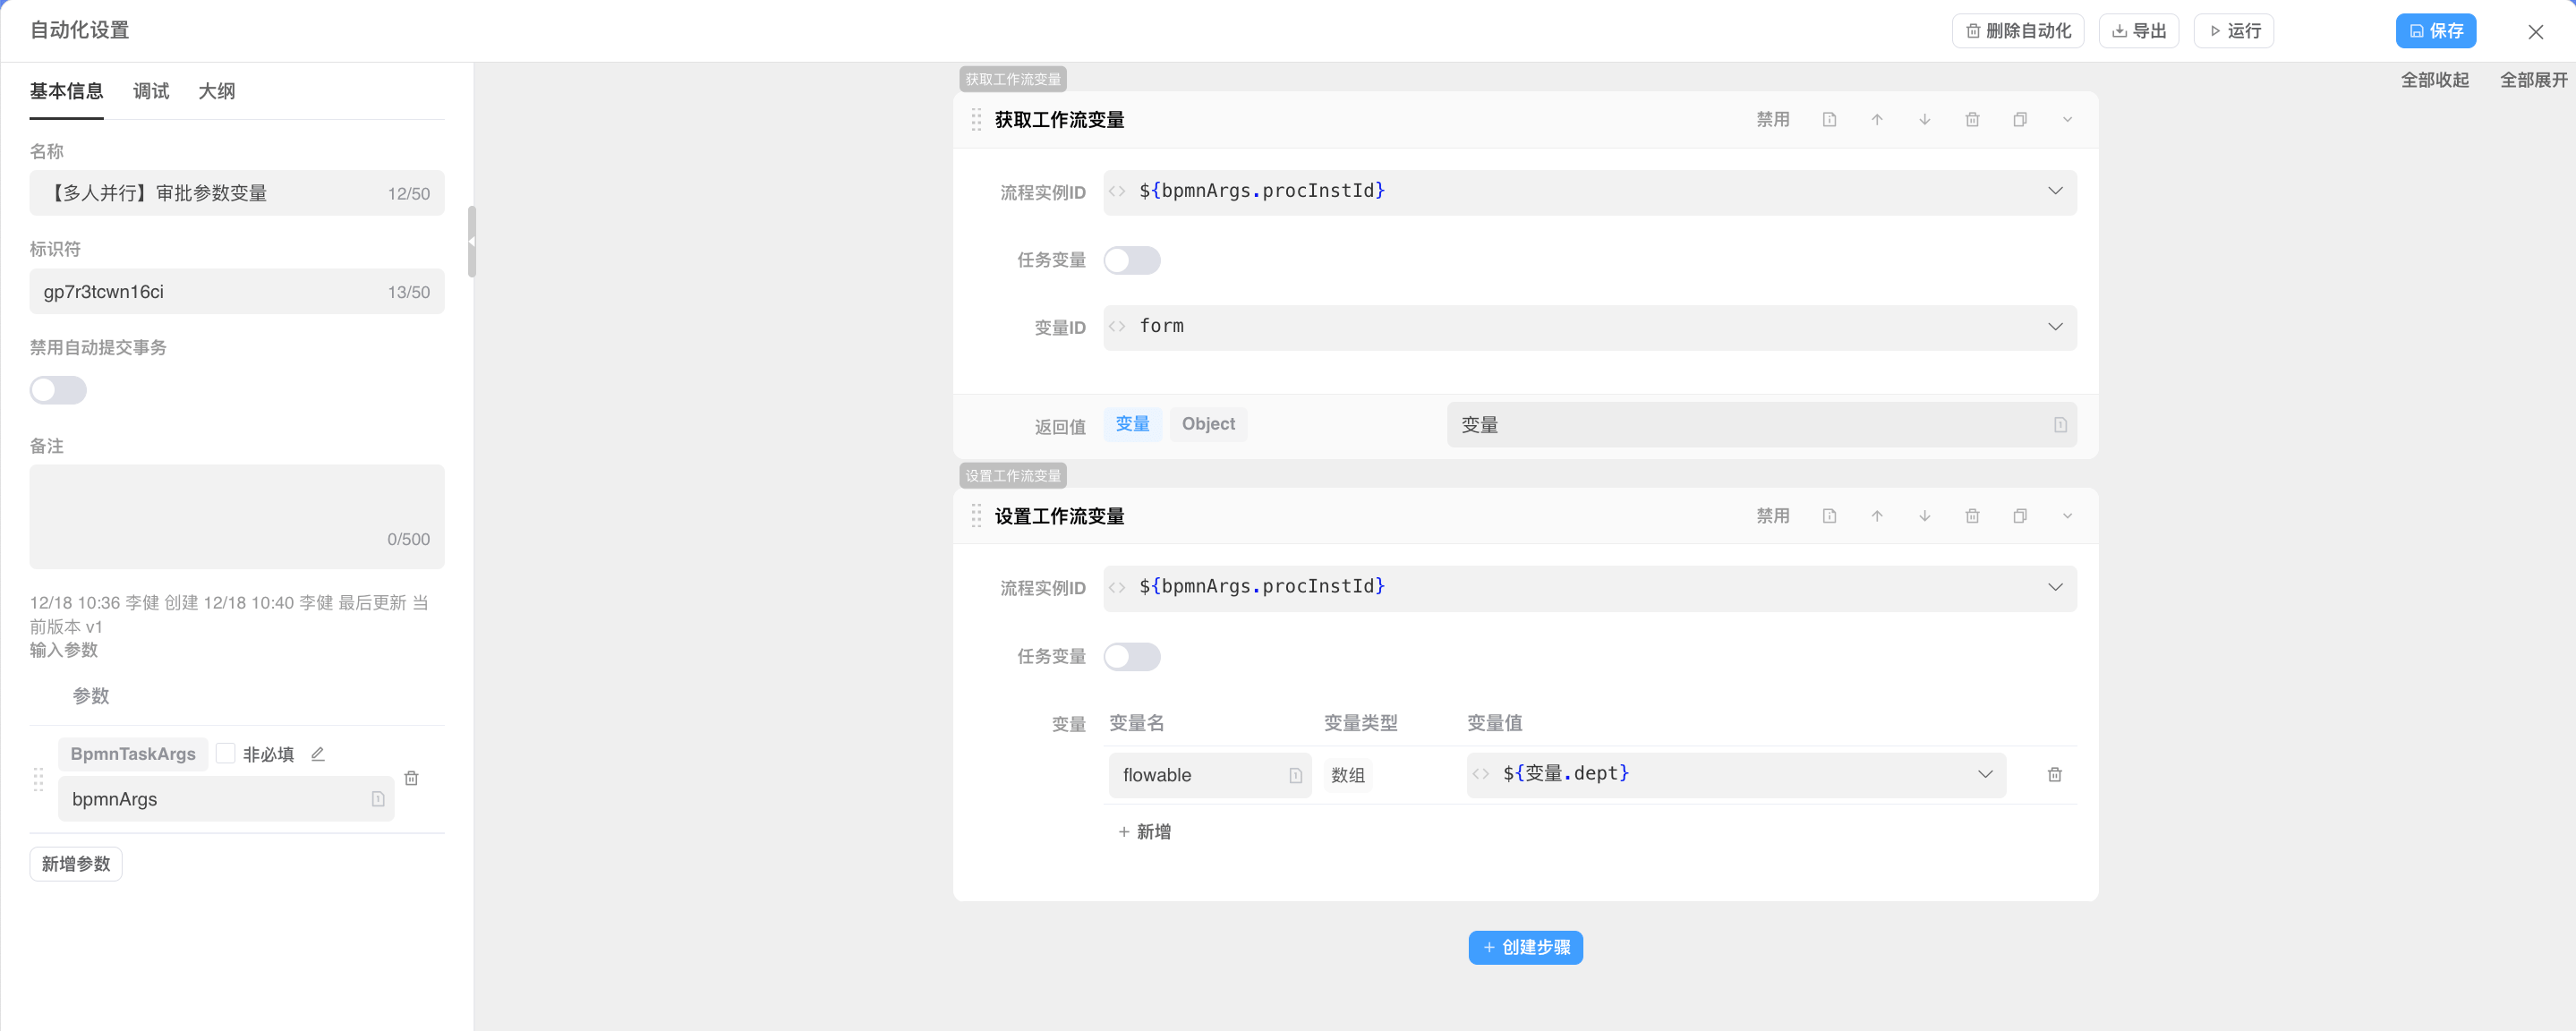Collapse the 设置工作流变量 step chevron
Viewport: 2576px width, 1031px height.
click(x=2067, y=516)
